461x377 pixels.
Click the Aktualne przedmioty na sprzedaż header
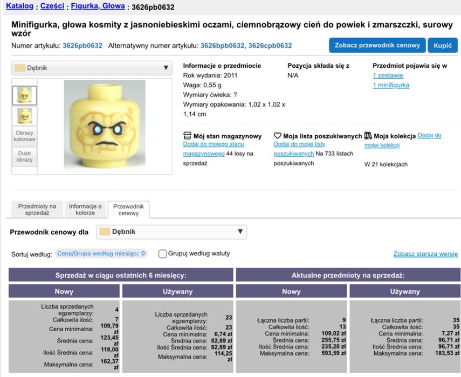348,275
